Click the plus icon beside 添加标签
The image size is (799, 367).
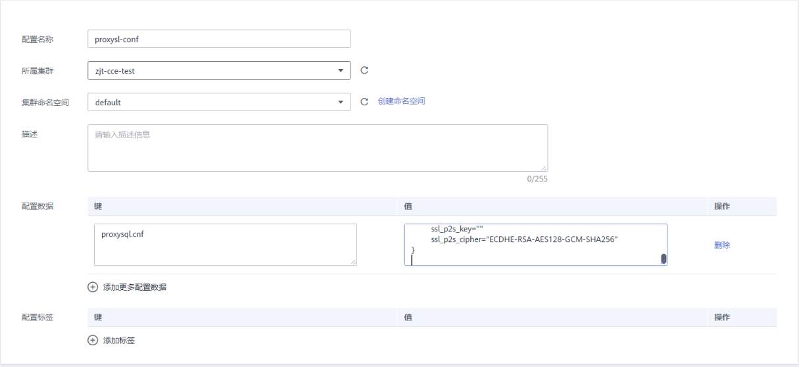[x=93, y=340]
